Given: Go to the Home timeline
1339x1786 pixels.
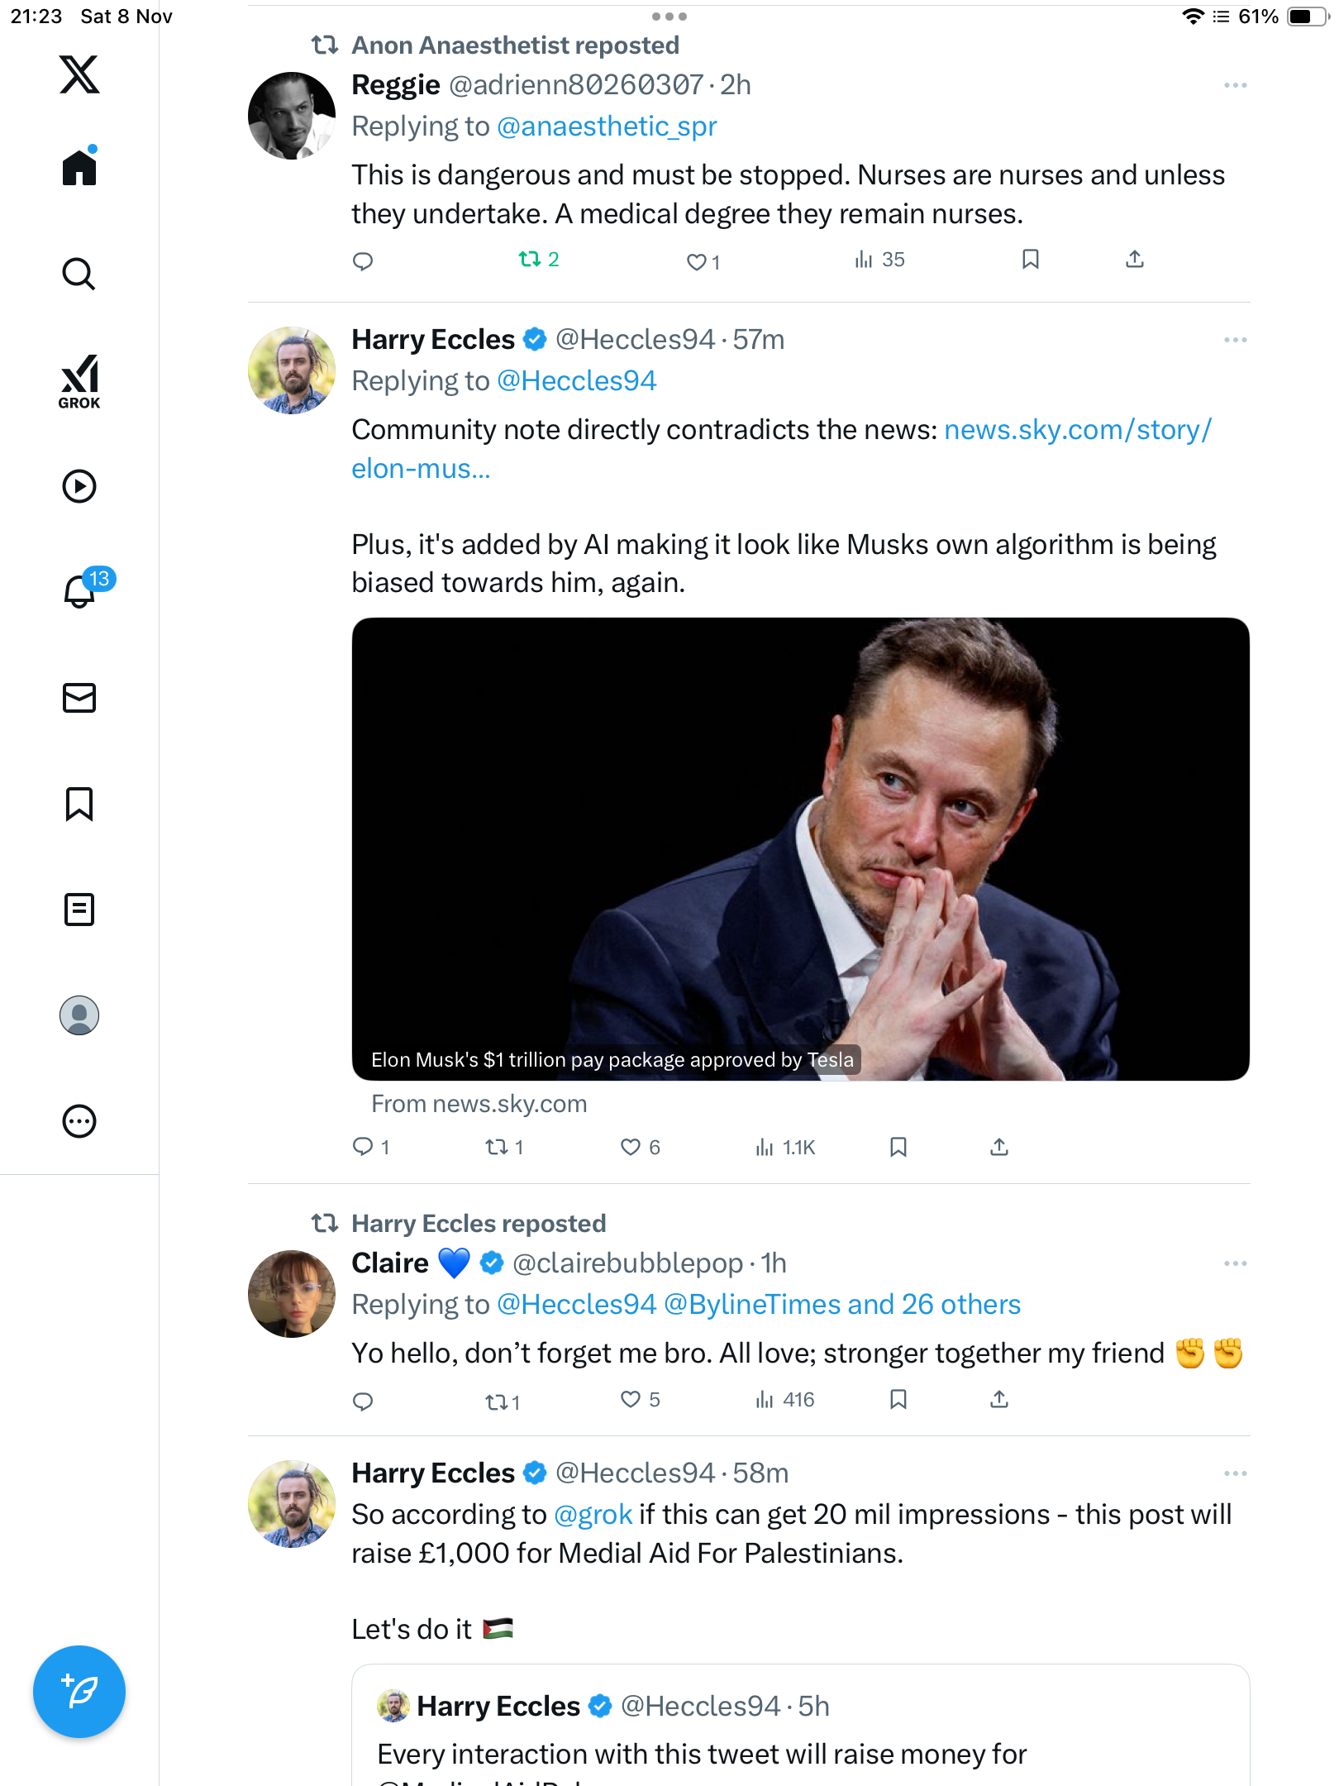Looking at the screenshot, I should point(79,168).
